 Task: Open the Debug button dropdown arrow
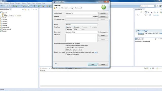[x=36, y=6]
